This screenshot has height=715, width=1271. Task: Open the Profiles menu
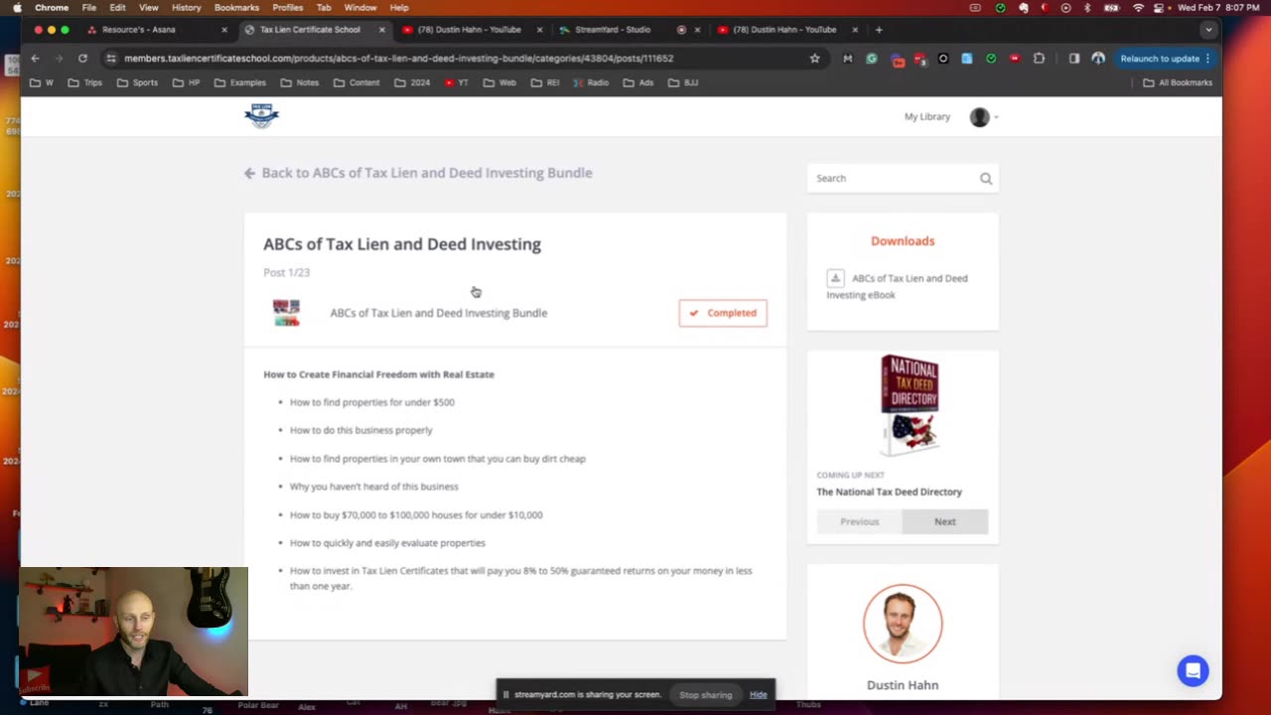(x=287, y=8)
